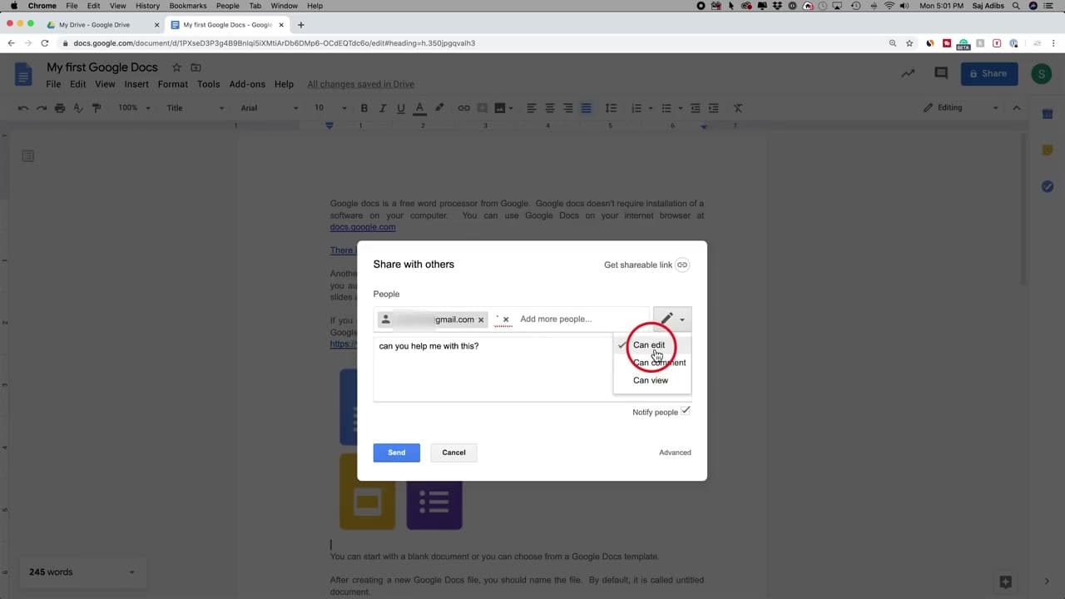
Task: Open Line spacing options
Action: [x=612, y=108]
